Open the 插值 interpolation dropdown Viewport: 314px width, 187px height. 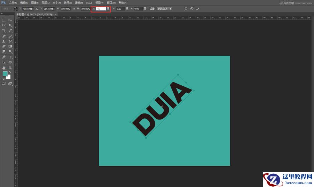(164, 8)
